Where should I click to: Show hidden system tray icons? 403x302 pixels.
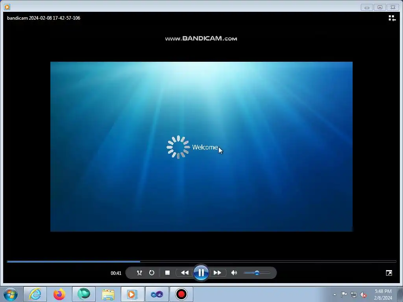click(335, 295)
